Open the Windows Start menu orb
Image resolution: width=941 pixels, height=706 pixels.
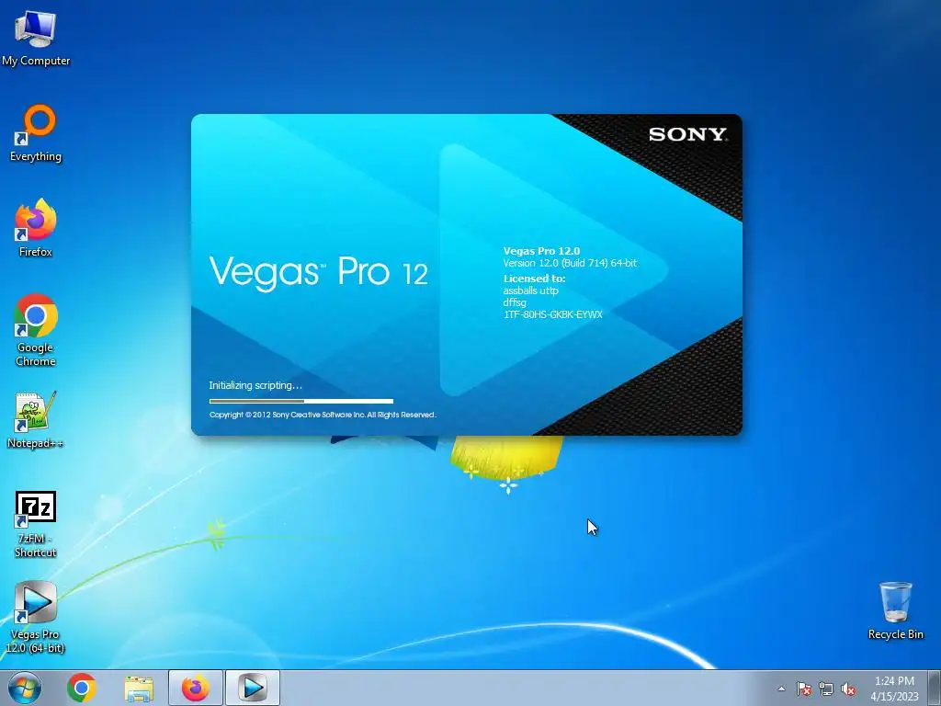coord(25,688)
